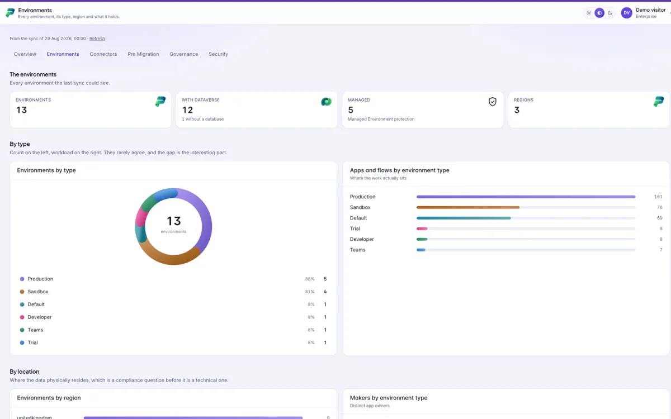
Task: Switch to light theme sun icon
Action: (589, 13)
